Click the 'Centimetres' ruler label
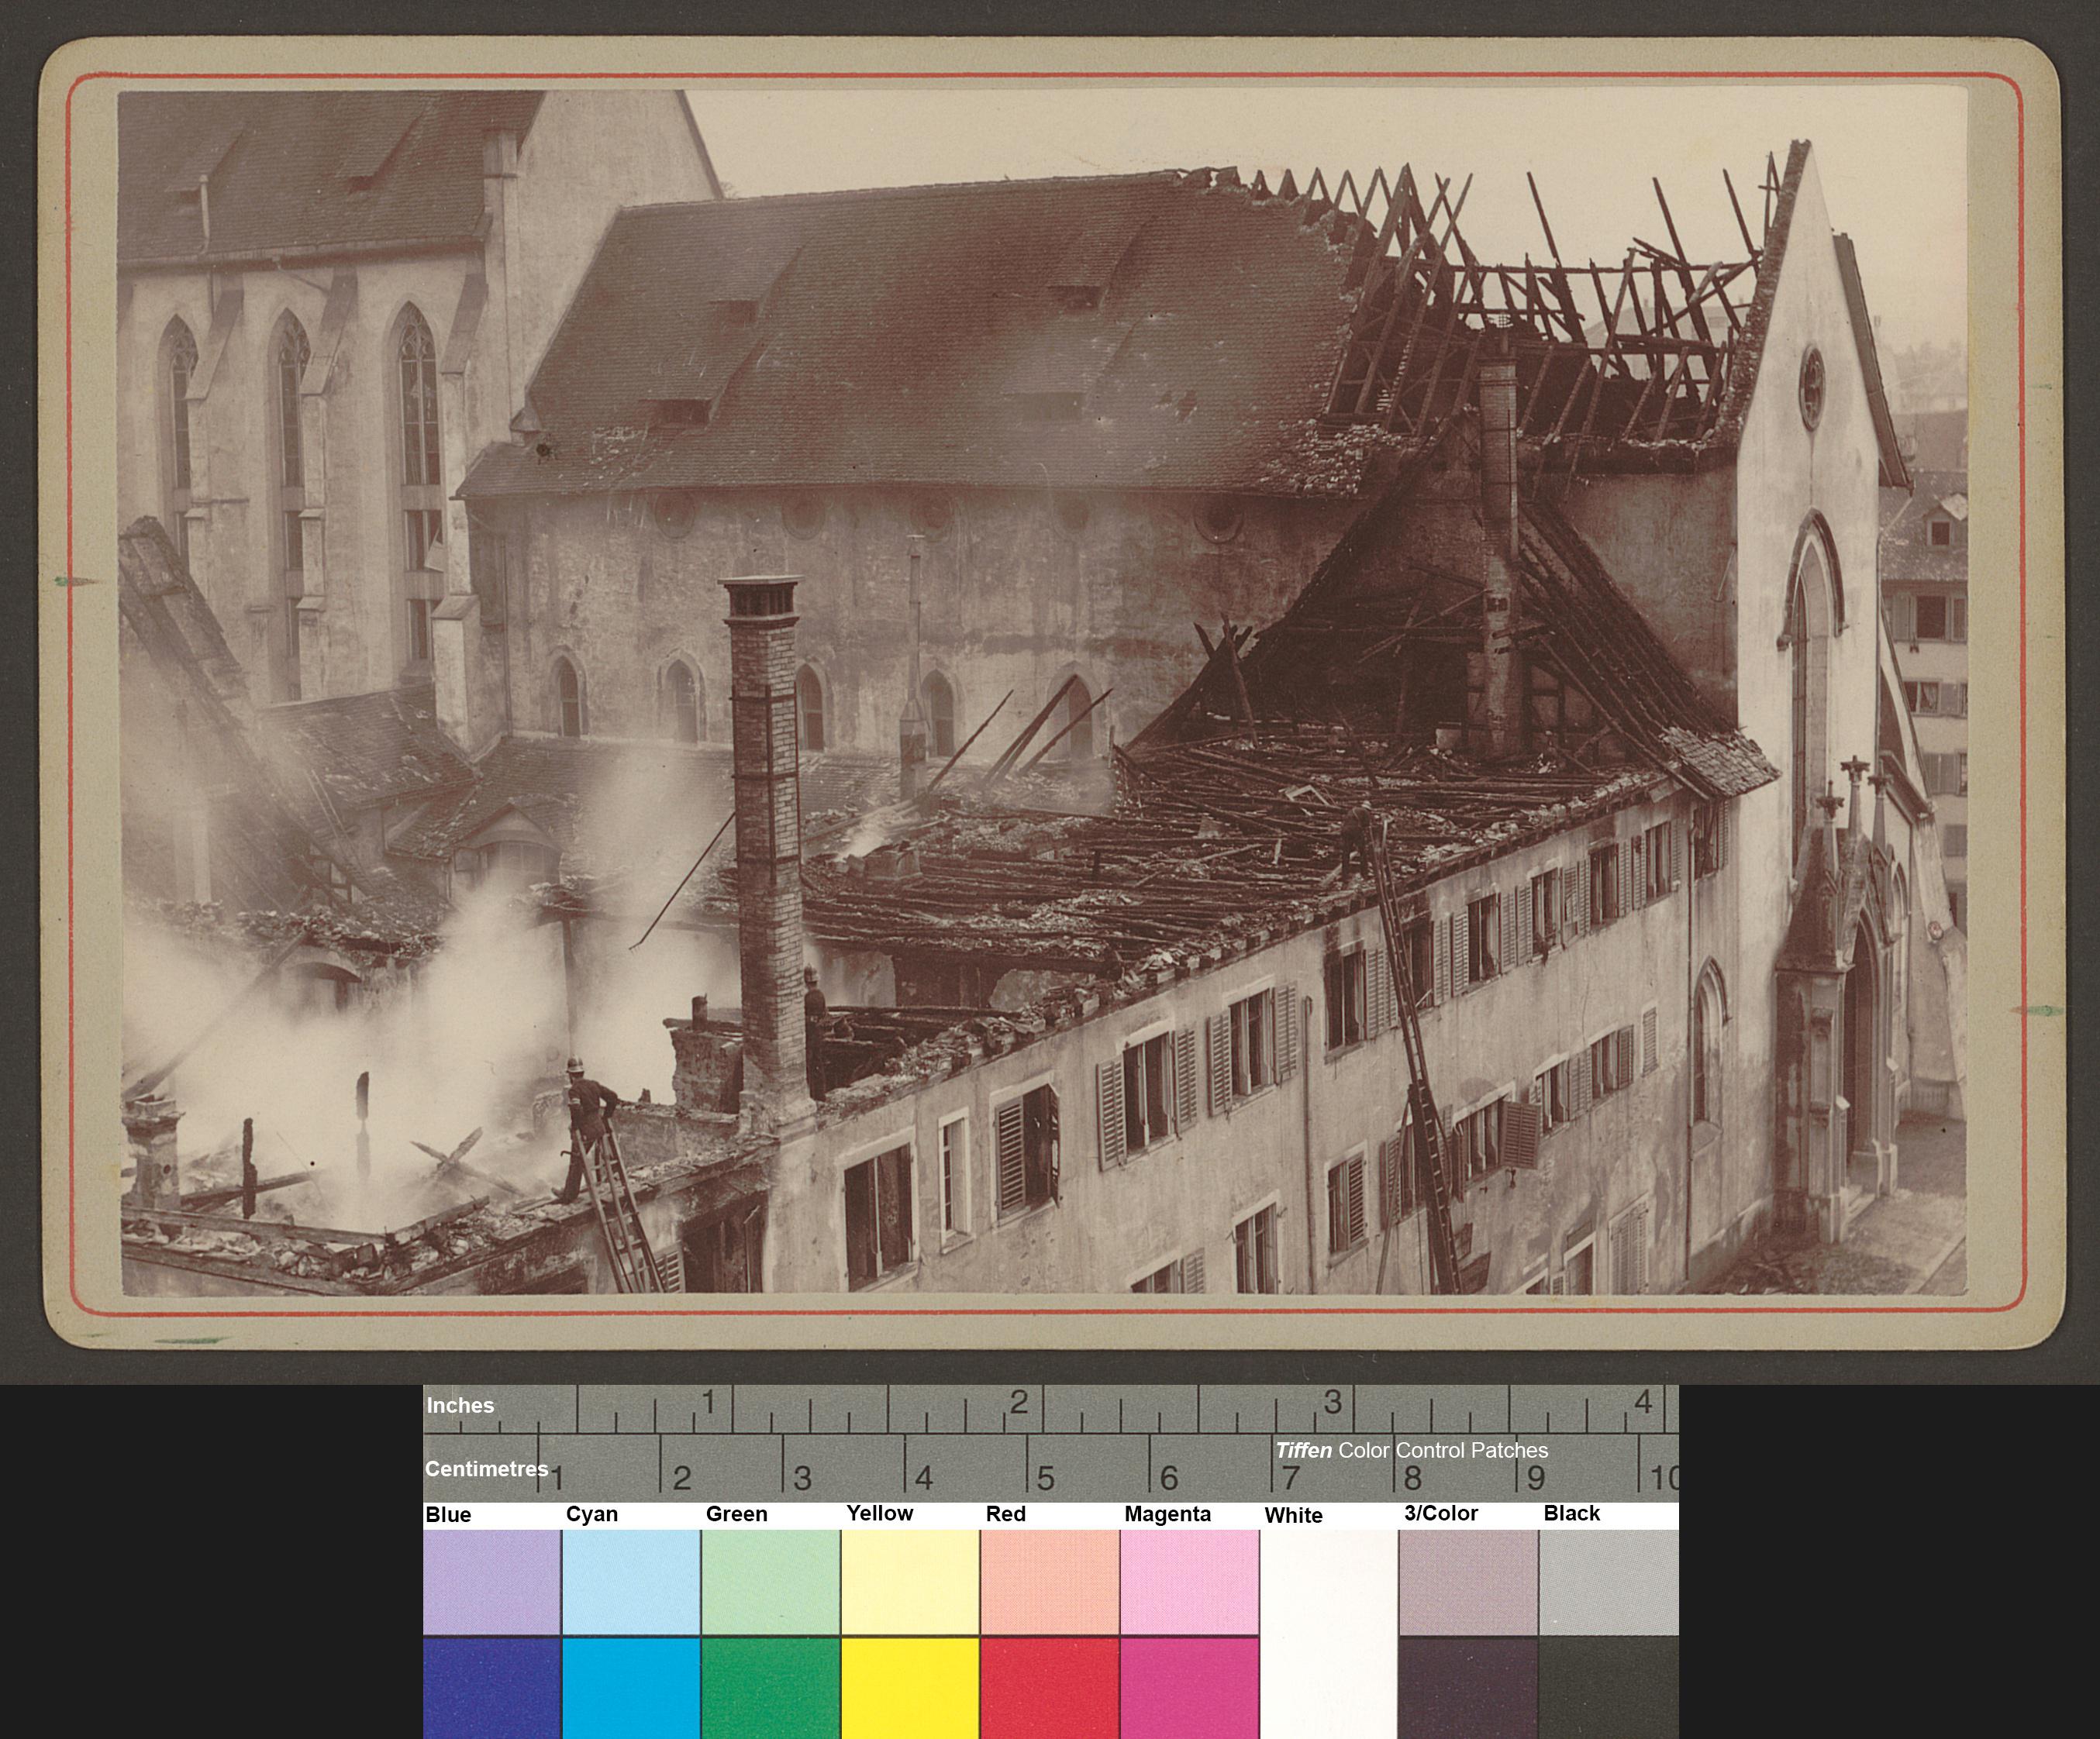The height and width of the screenshot is (1739, 2100). tap(486, 1469)
